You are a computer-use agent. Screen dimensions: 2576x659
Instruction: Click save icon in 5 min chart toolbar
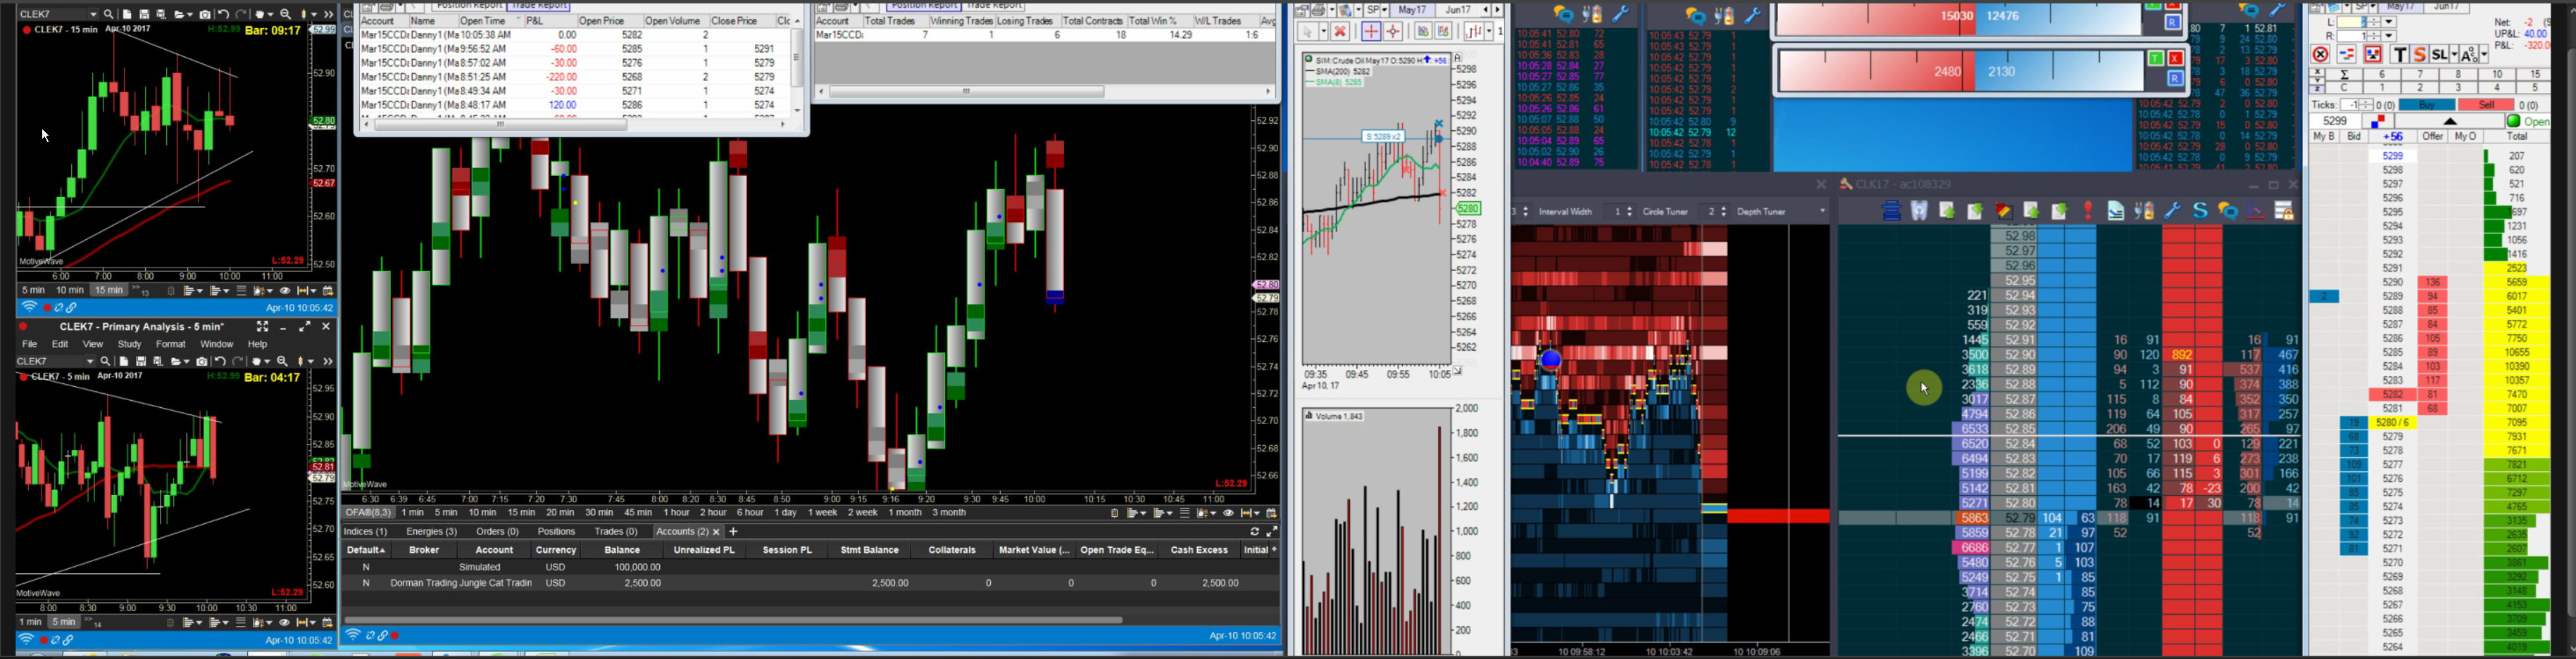pos(141,362)
